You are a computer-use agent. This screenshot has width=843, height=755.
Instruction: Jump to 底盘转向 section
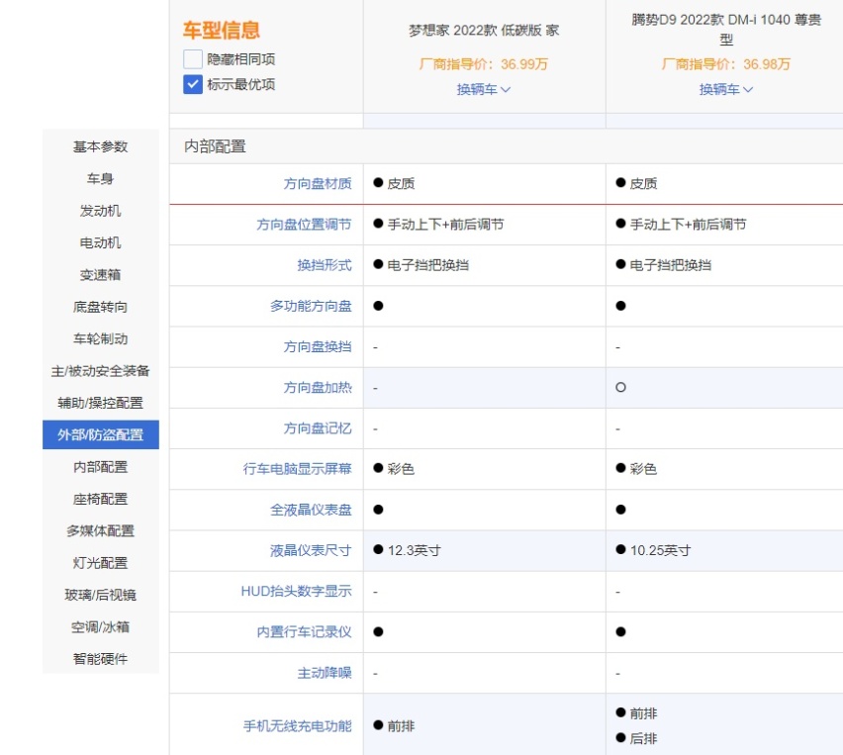[101, 307]
